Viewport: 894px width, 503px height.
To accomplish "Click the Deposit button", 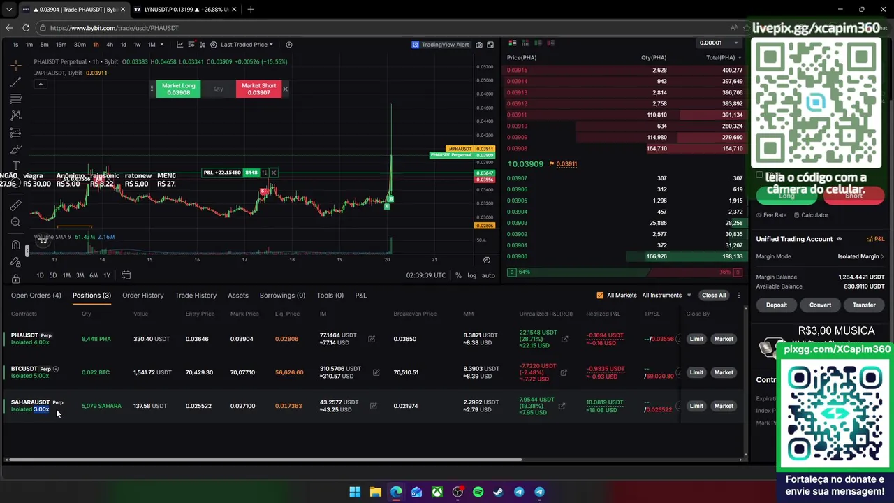I will [x=776, y=305].
